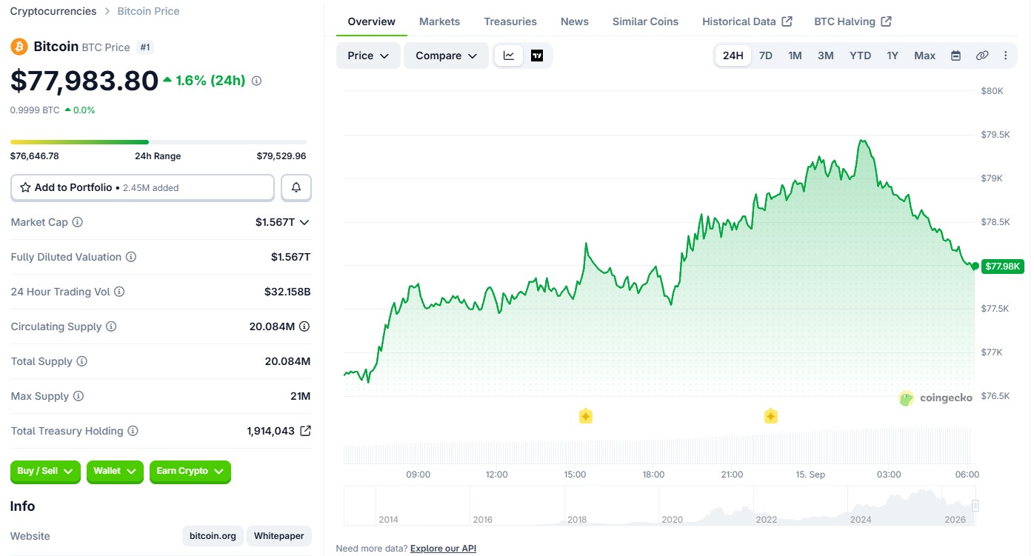Open the bitcoin.org website link
The image size is (1034, 556).
(213, 536)
